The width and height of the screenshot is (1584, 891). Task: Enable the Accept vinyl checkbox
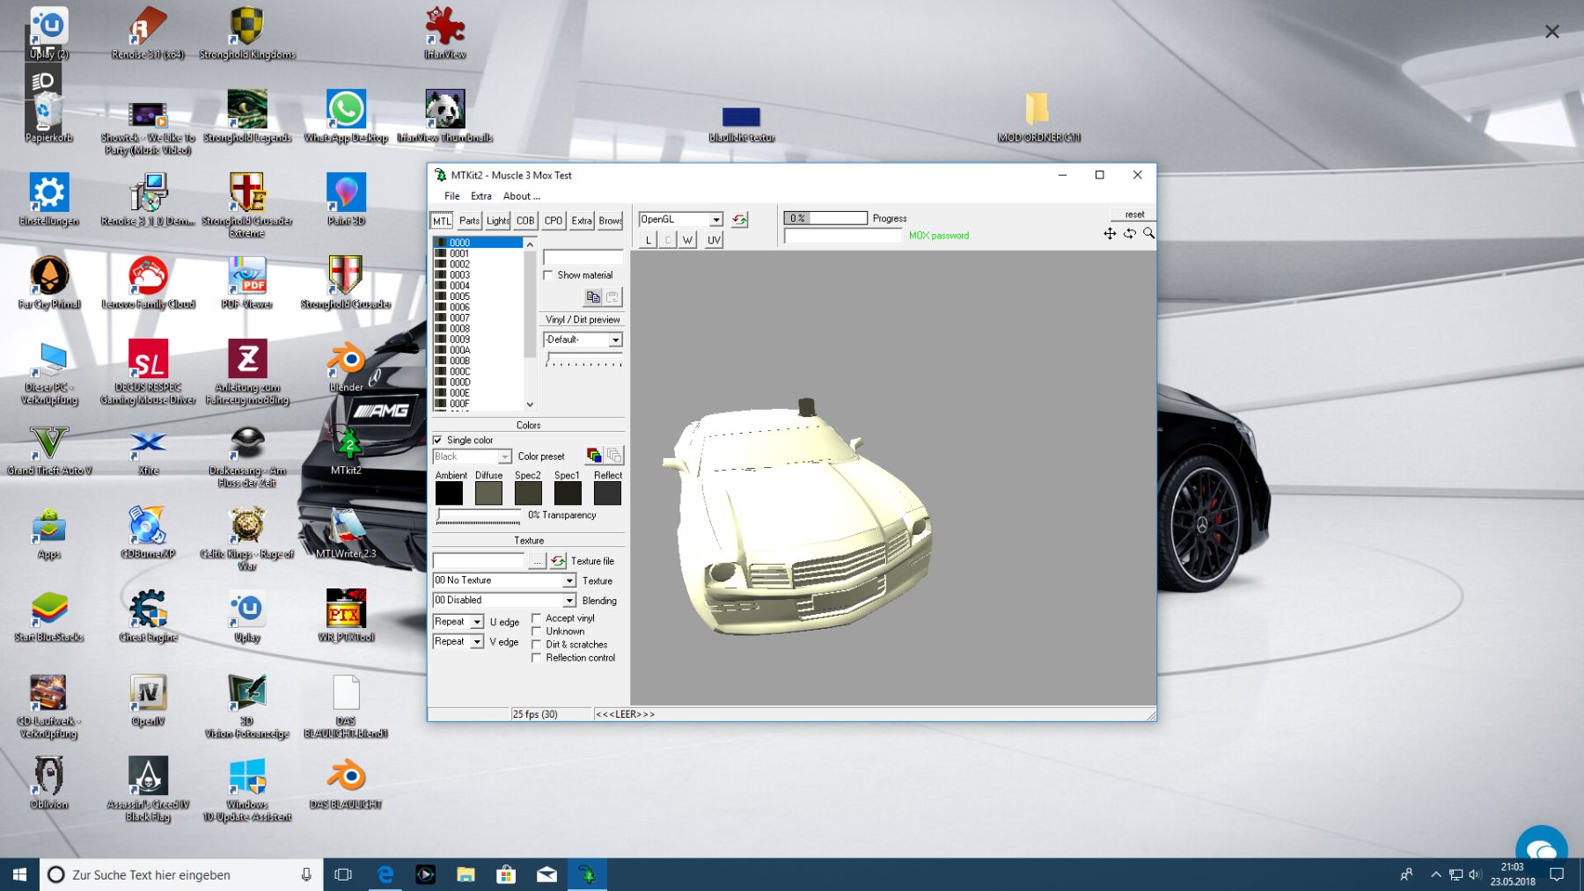pyautogui.click(x=536, y=618)
